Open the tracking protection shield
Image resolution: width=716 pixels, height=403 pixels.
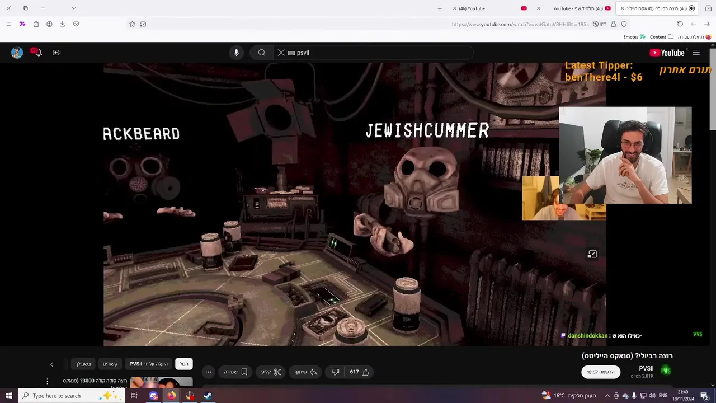[624, 24]
